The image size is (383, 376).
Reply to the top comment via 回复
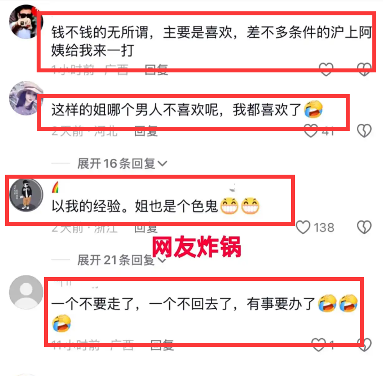(156, 70)
